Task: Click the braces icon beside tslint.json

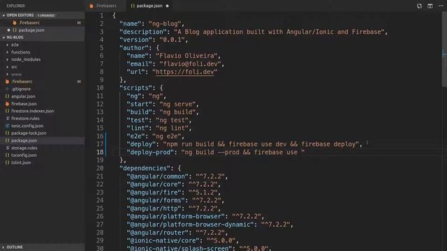Action: [8, 162]
